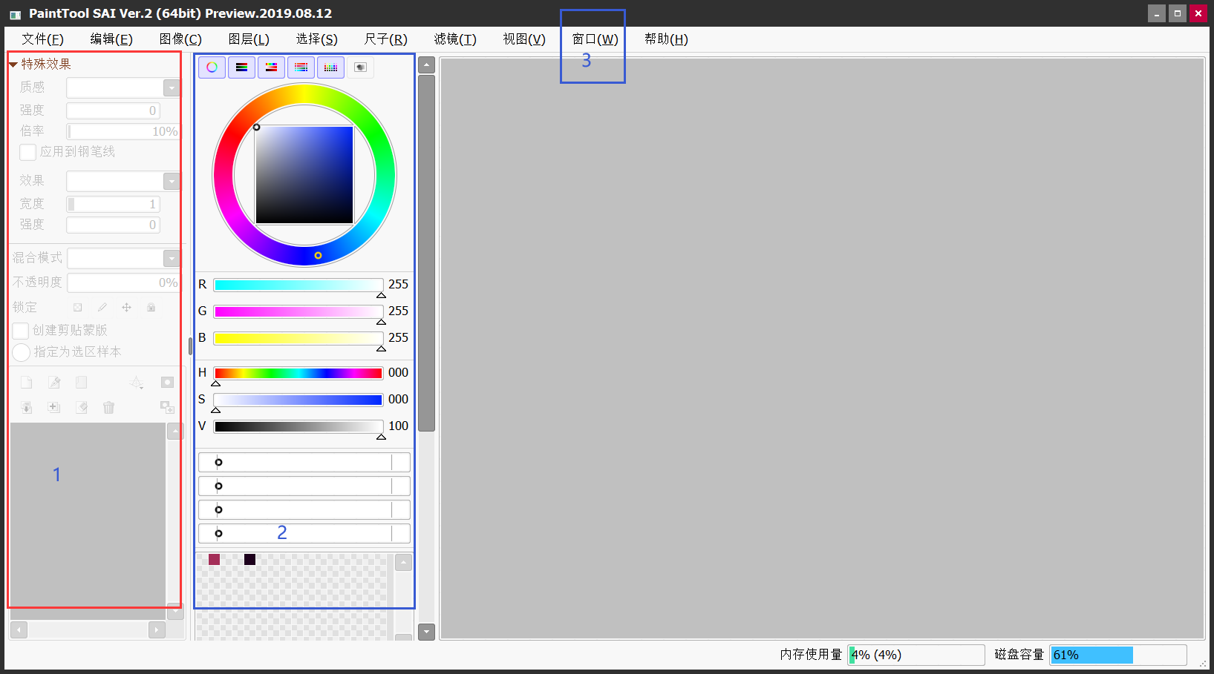Viewport: 1214px width, 674px height.
Task: Click the first intermediate color mixing bar
Action: point(304,463)
